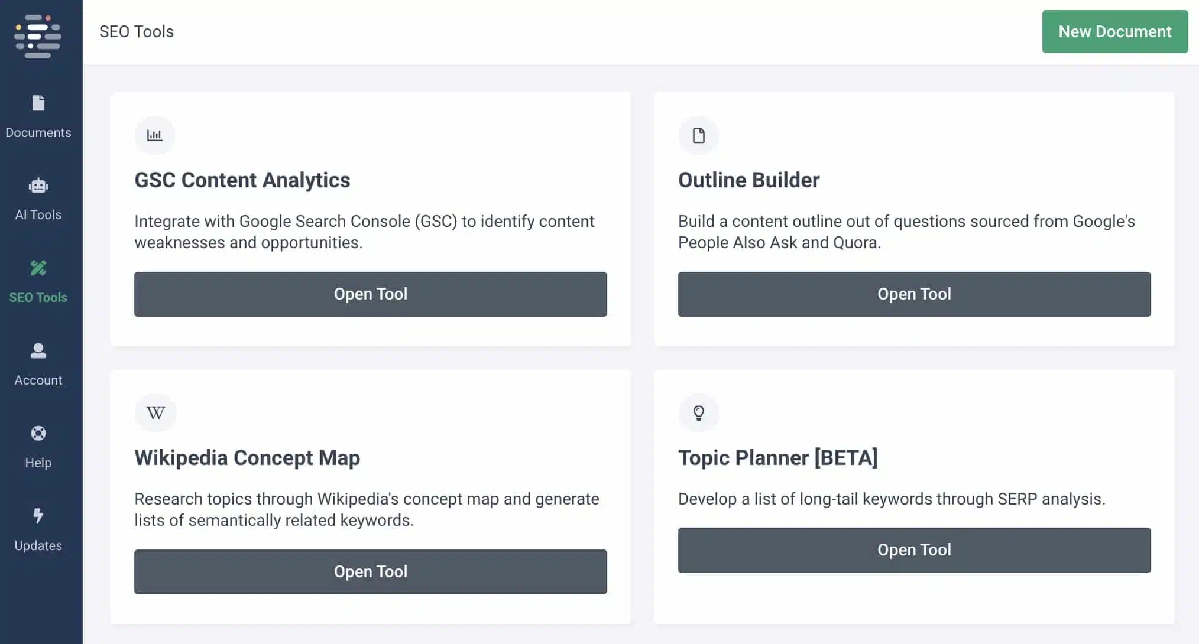Open the Wikipedia Concept Map tool
The image size is (1199, 644).
[371, 572]
